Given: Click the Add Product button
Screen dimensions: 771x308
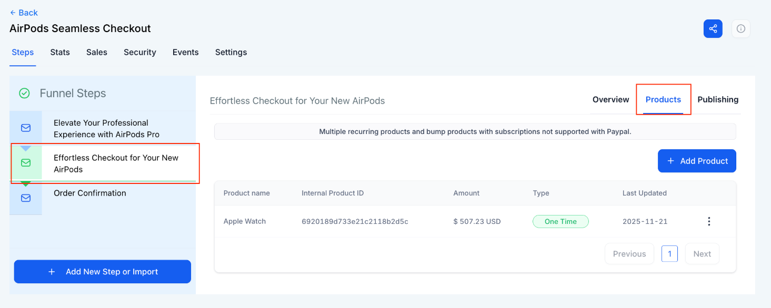Looking at the screenshot, I should point(697,161).
